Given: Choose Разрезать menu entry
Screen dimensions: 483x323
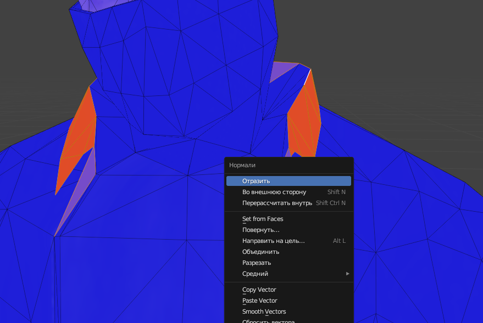Looking at the screenshot, I should tap(257, 263).
